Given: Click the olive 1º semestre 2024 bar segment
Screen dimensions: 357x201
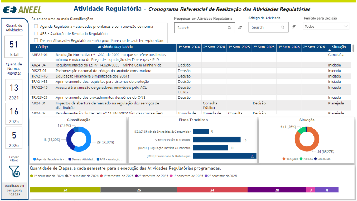Looking at the screenshot, I should [65, 190].
